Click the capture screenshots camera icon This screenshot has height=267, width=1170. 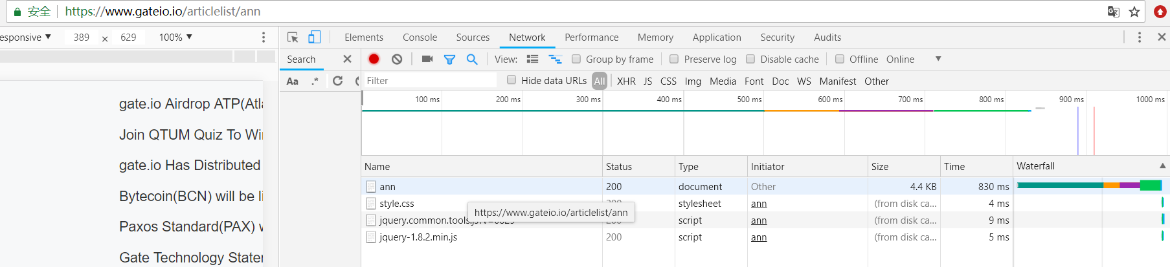pyautogui.click(x=427, y=59)
